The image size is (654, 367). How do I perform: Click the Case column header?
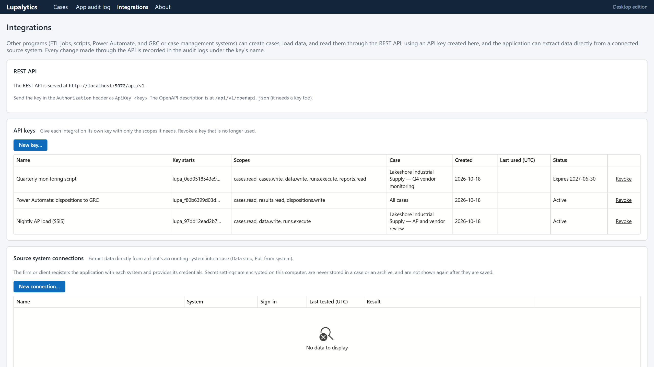419,160
